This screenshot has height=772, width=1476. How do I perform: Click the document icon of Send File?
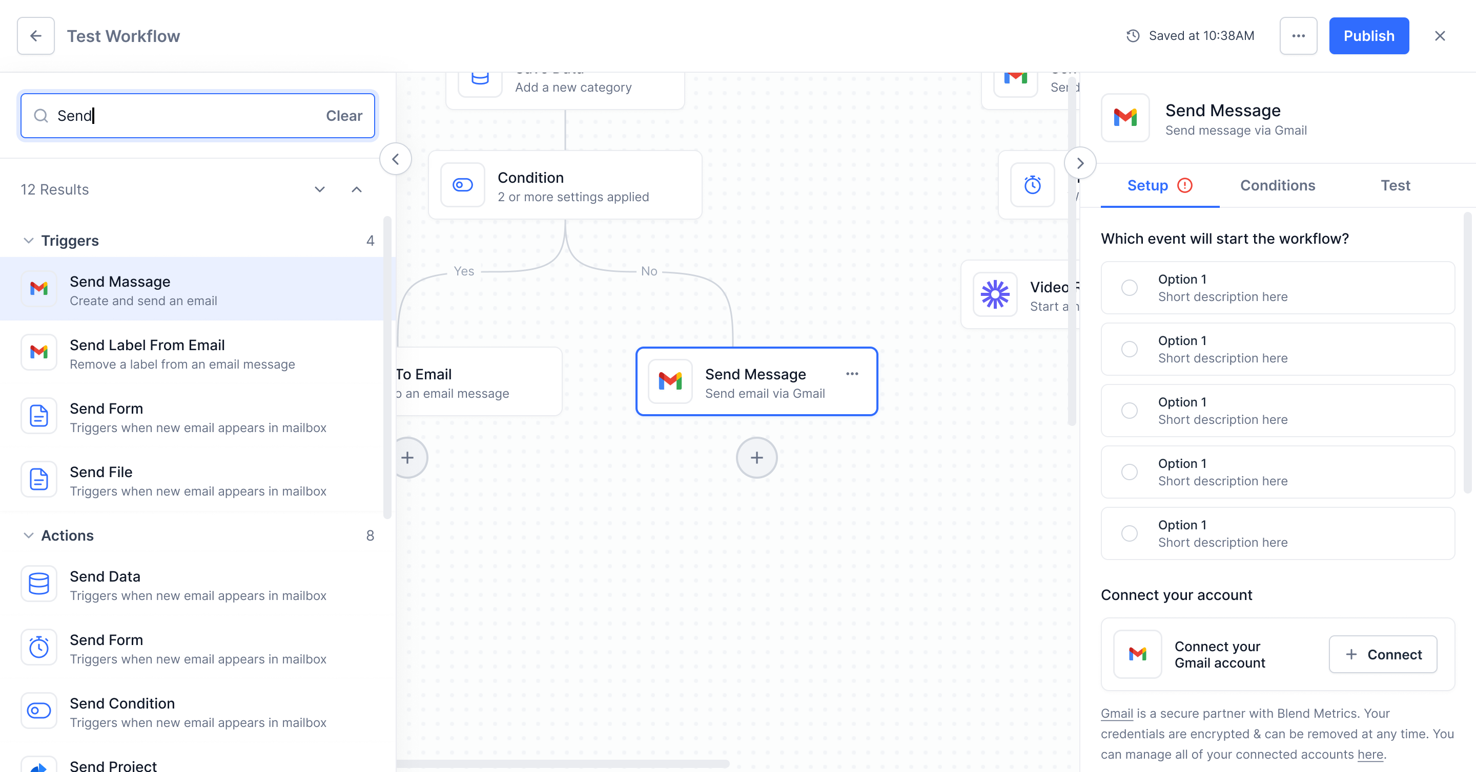[x=39, y=479]
